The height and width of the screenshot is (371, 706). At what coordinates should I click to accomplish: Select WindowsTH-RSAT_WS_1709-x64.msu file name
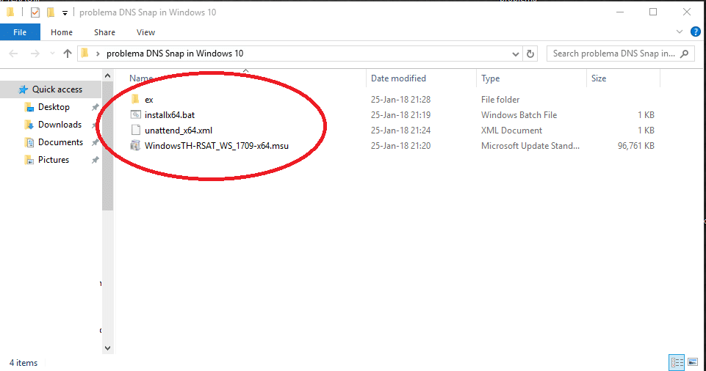[217, 145]
